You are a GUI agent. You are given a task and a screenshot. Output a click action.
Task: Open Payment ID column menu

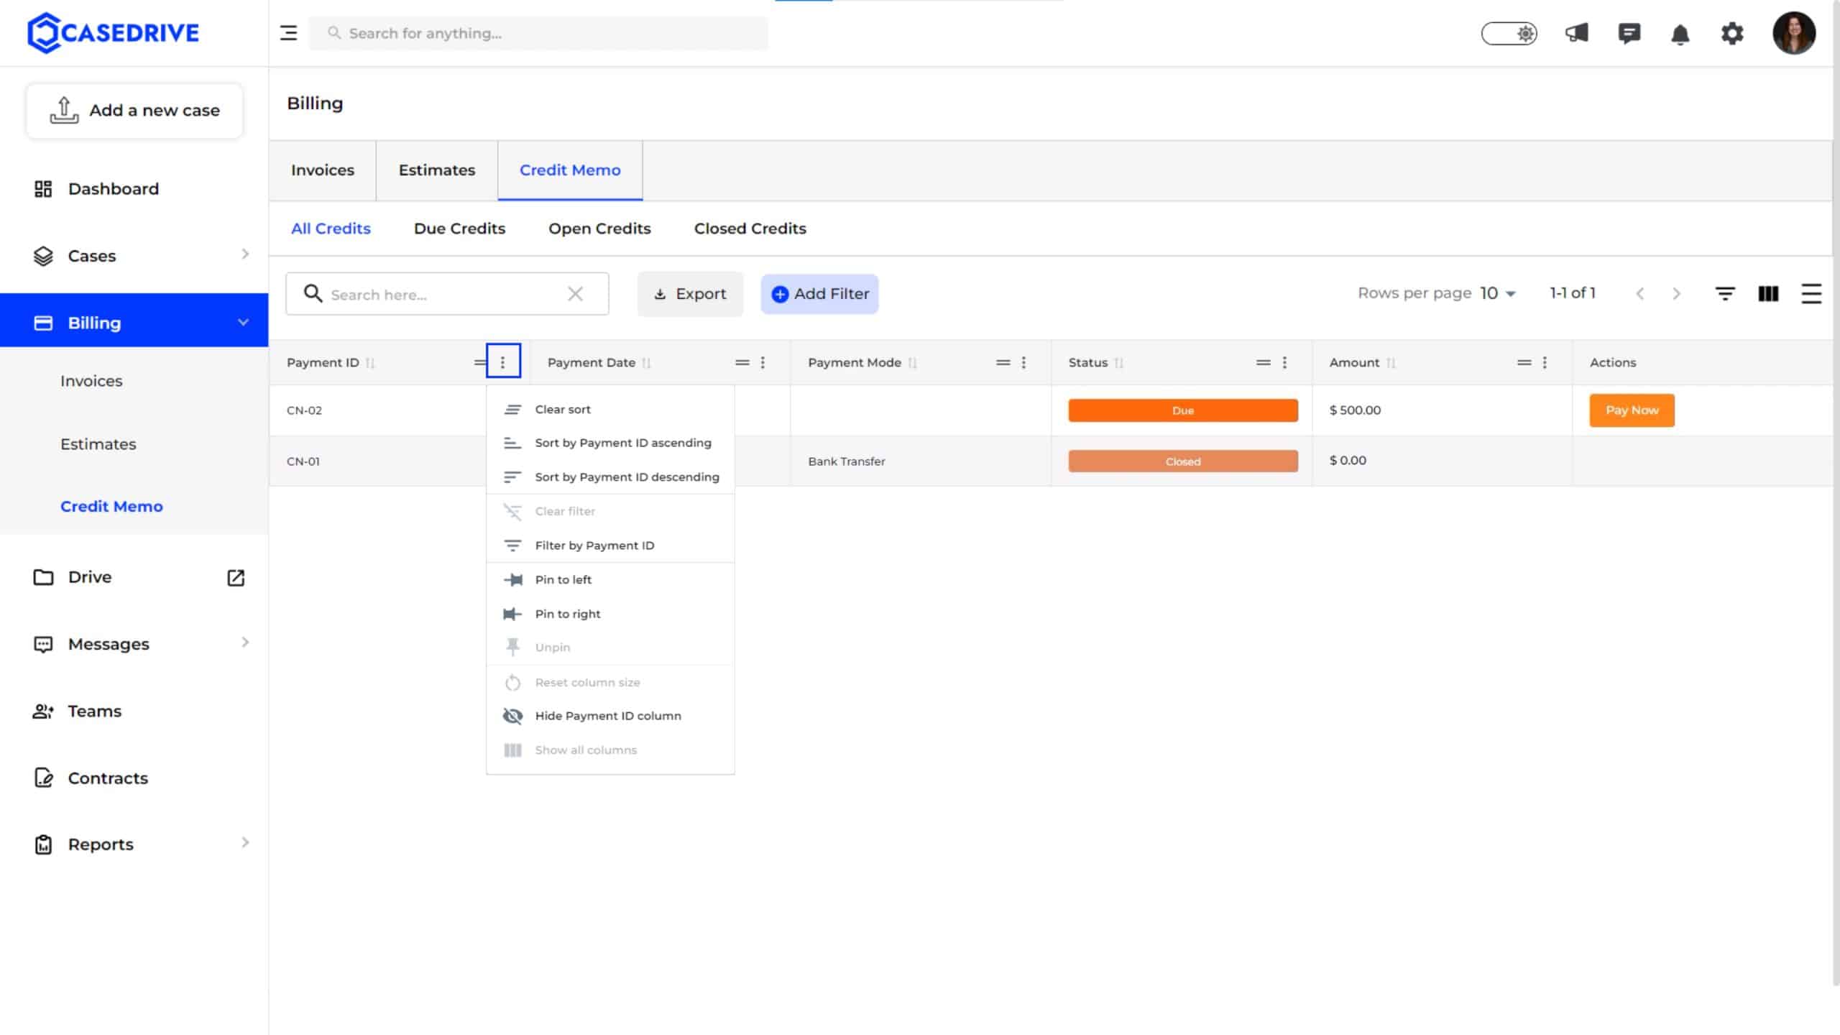(x=503, y=362)
